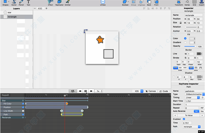The height and width of the screenshot is (133, 205).
Task: Open the Fill color swatch
Action: click(x=192, y=39)
